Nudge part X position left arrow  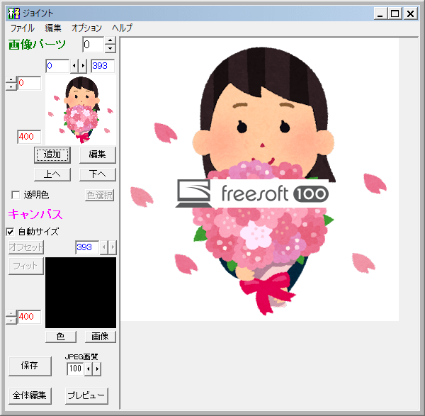[x=74, y=66]
